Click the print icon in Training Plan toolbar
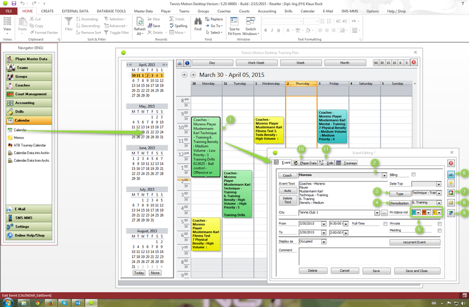The width and height of the screenshot is (469, 307). tap(179, 63)
